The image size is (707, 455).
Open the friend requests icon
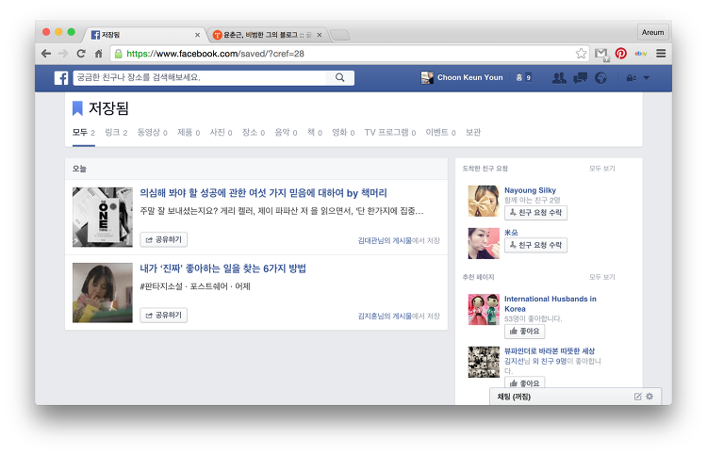(560, 78)
